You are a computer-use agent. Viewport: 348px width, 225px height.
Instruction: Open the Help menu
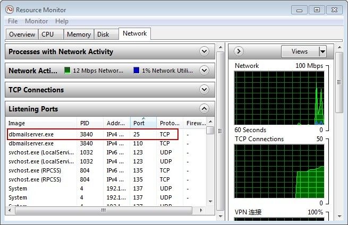point(62,21)
